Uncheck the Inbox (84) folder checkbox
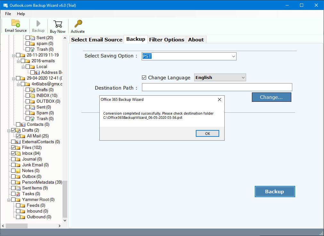Image resolution: width=324 pixels, height=236 pixels. click(x=13, y=153)
